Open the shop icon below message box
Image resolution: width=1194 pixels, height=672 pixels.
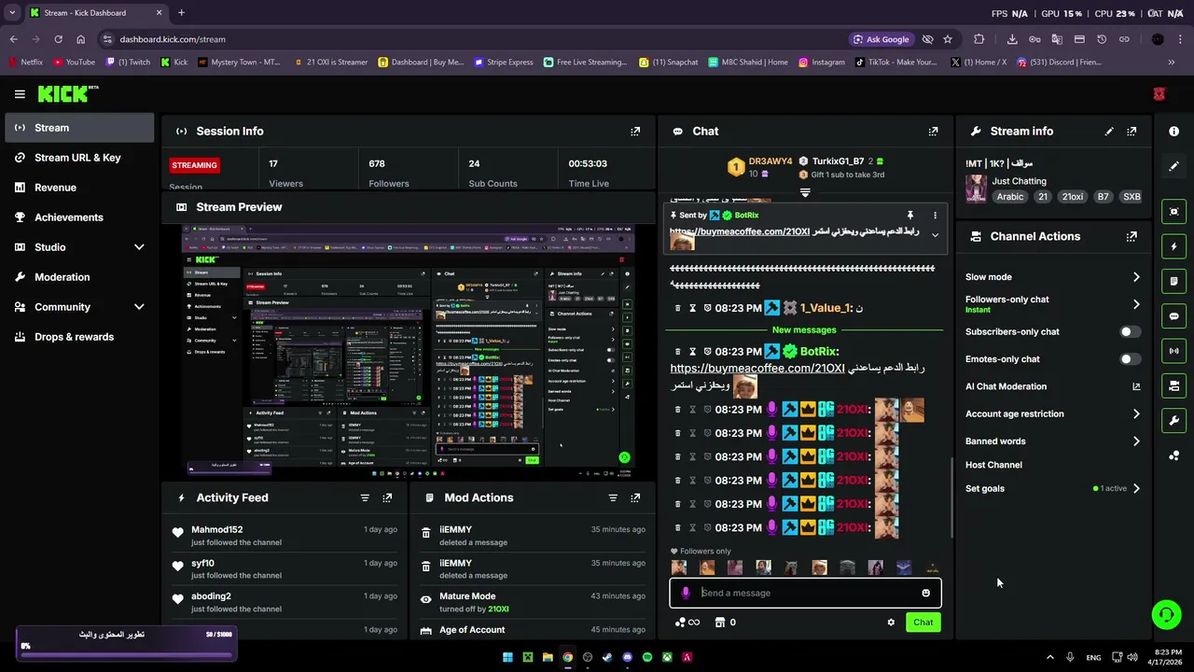pos(719,623)
